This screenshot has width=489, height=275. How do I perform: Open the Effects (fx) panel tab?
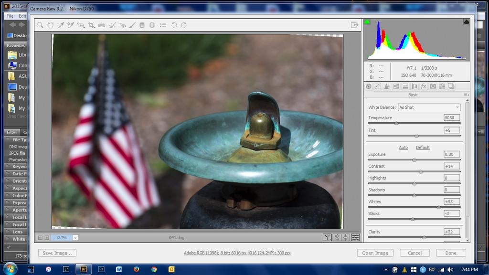click(423, 86)
